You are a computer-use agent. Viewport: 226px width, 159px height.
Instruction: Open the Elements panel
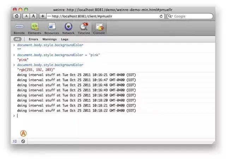(35, 29)
